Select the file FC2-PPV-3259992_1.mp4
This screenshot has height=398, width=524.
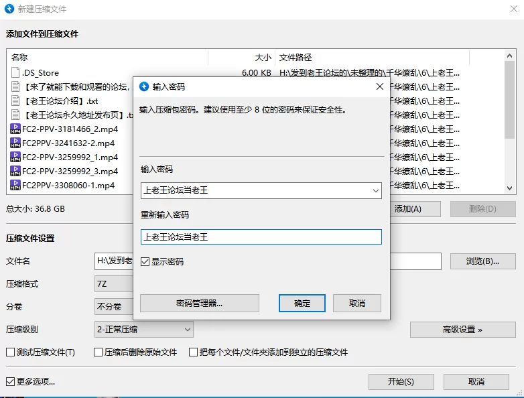click(x=70, y=157)
